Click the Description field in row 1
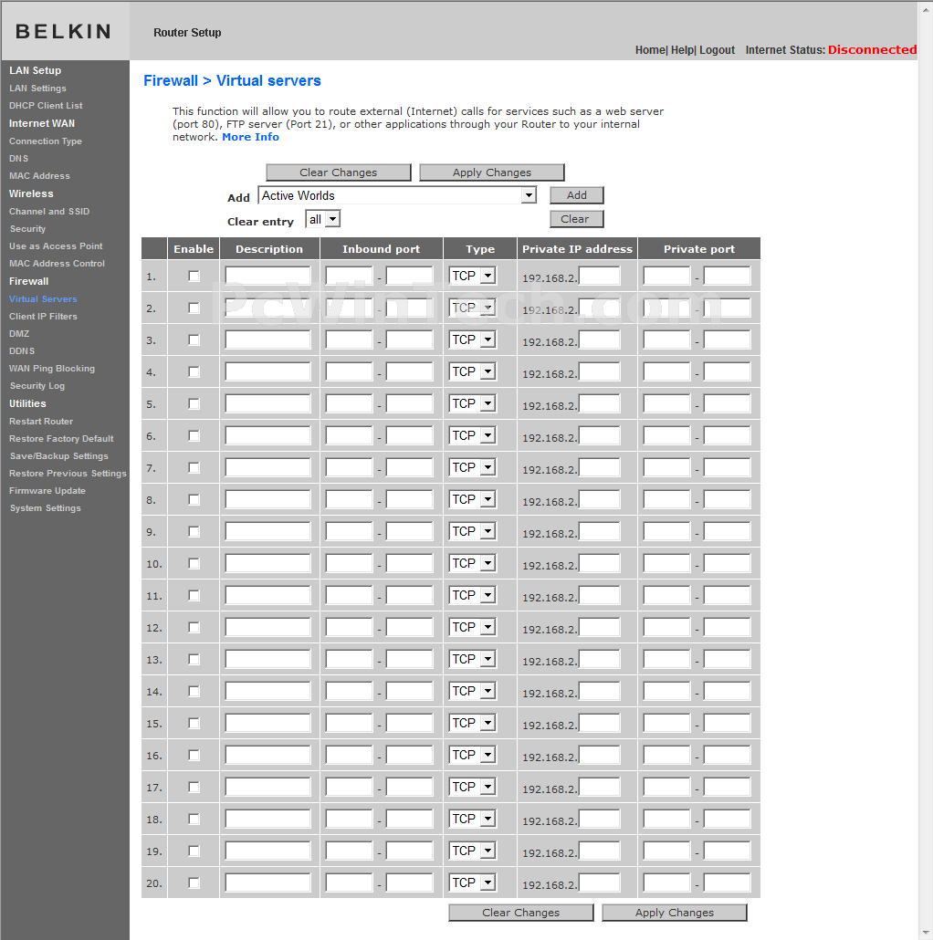The height and width of the screenshot is (940, 933). click(268, 276)
